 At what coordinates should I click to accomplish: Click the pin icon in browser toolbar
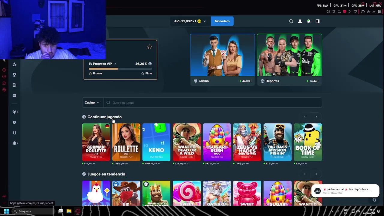tap(334, 11)
